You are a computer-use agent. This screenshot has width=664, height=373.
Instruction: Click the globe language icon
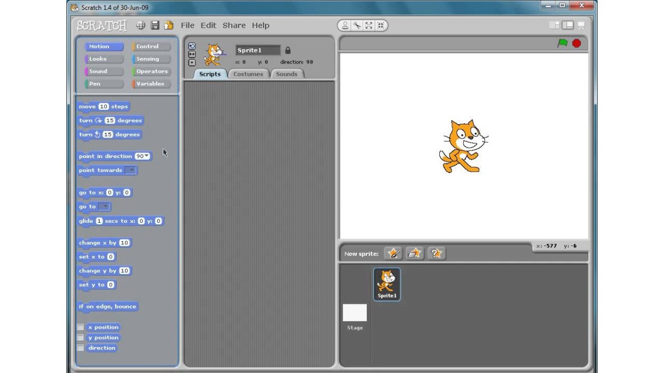point(141,25)
